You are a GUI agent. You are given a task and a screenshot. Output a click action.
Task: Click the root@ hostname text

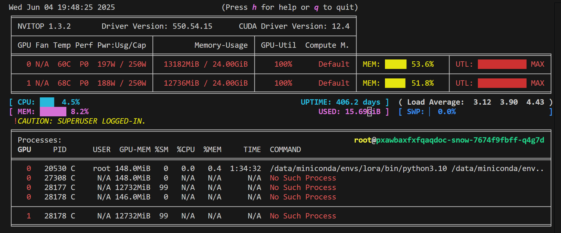(449, 140)
